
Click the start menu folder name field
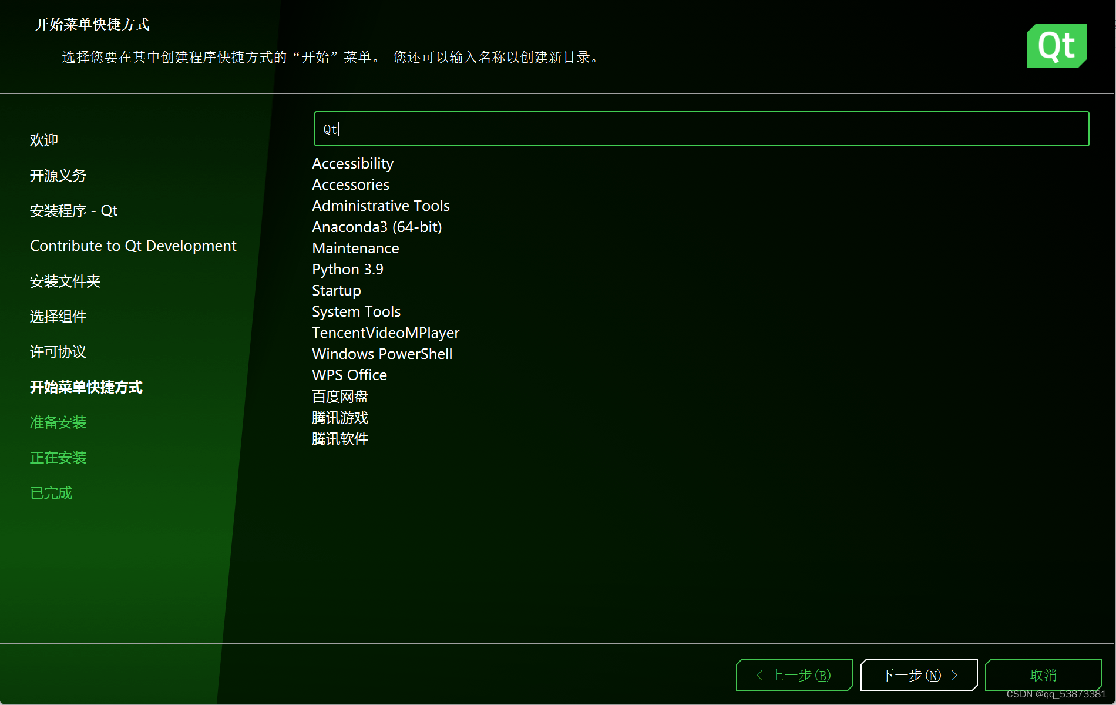click(x=701, y=129)
